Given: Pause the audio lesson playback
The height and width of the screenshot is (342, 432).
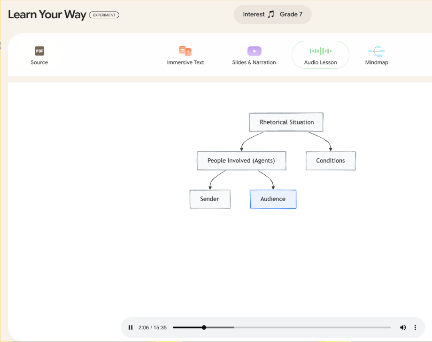Looking at the screenshot, I should click(x=131, y=327).
